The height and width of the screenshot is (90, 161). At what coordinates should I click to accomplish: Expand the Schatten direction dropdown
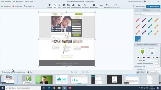(x=152, y=48)
